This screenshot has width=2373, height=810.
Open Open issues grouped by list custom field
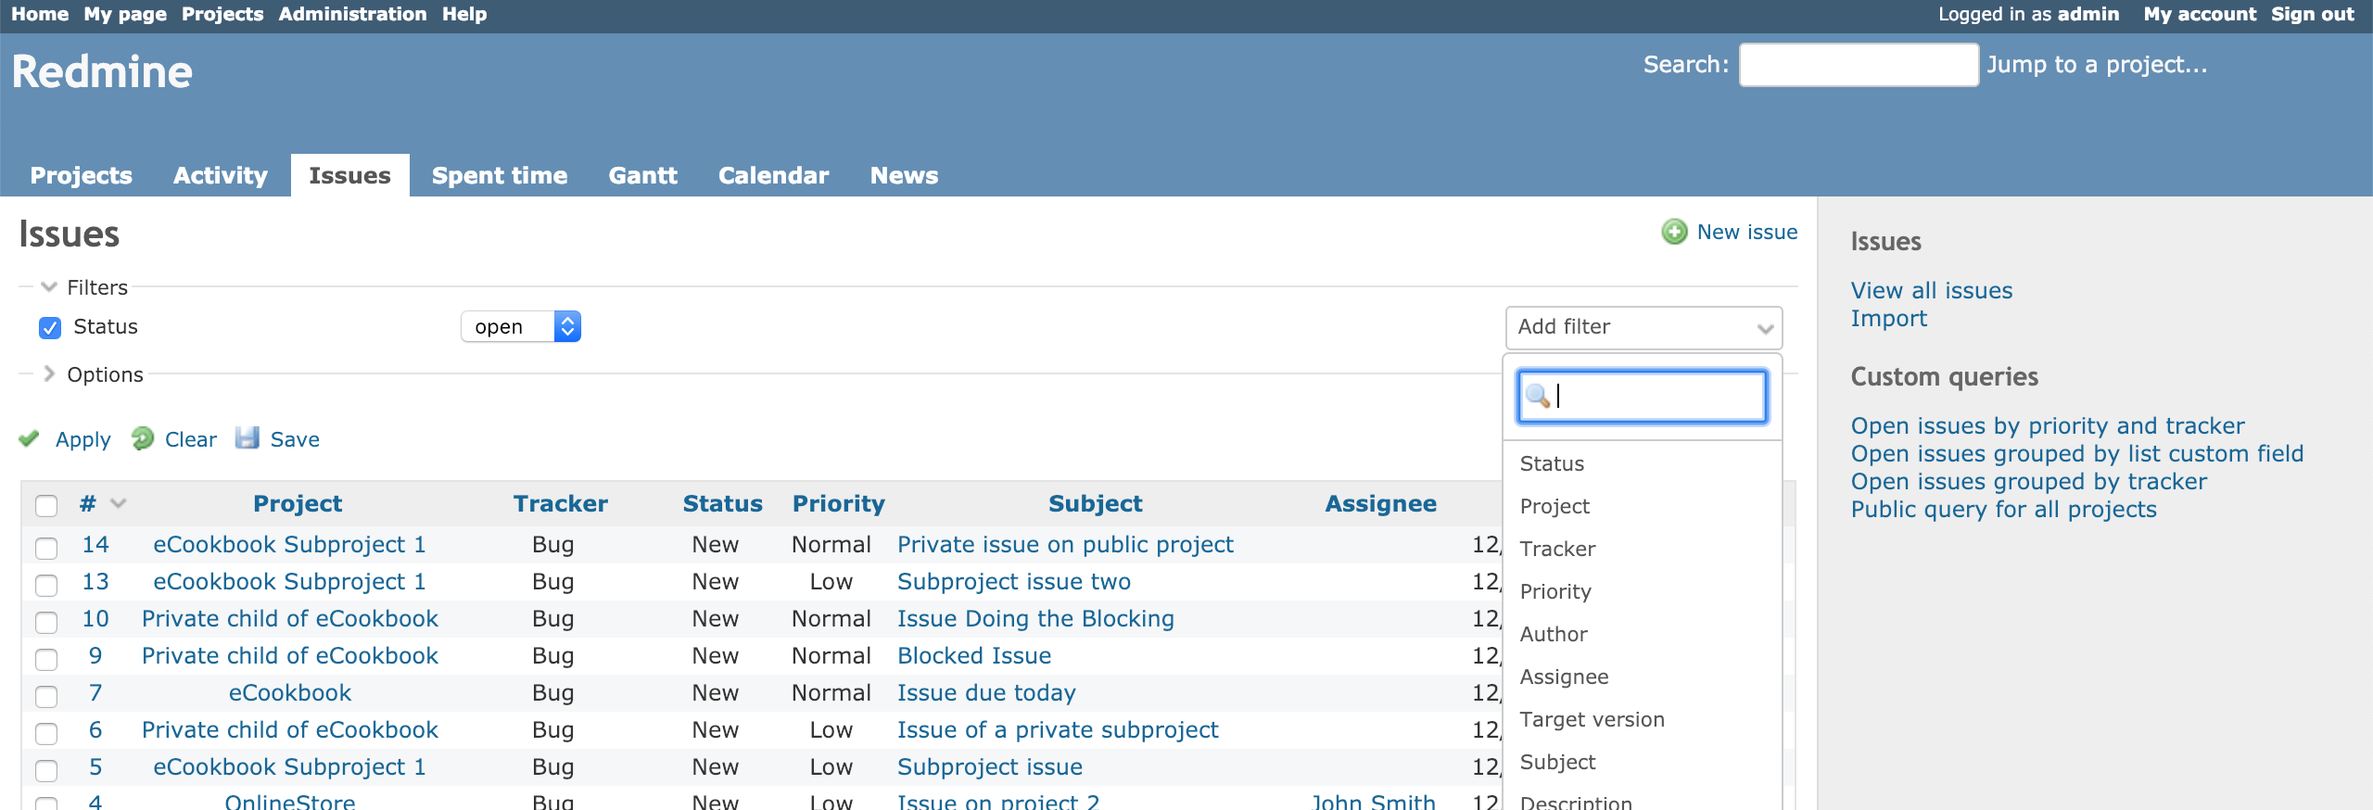point(2077,453)
